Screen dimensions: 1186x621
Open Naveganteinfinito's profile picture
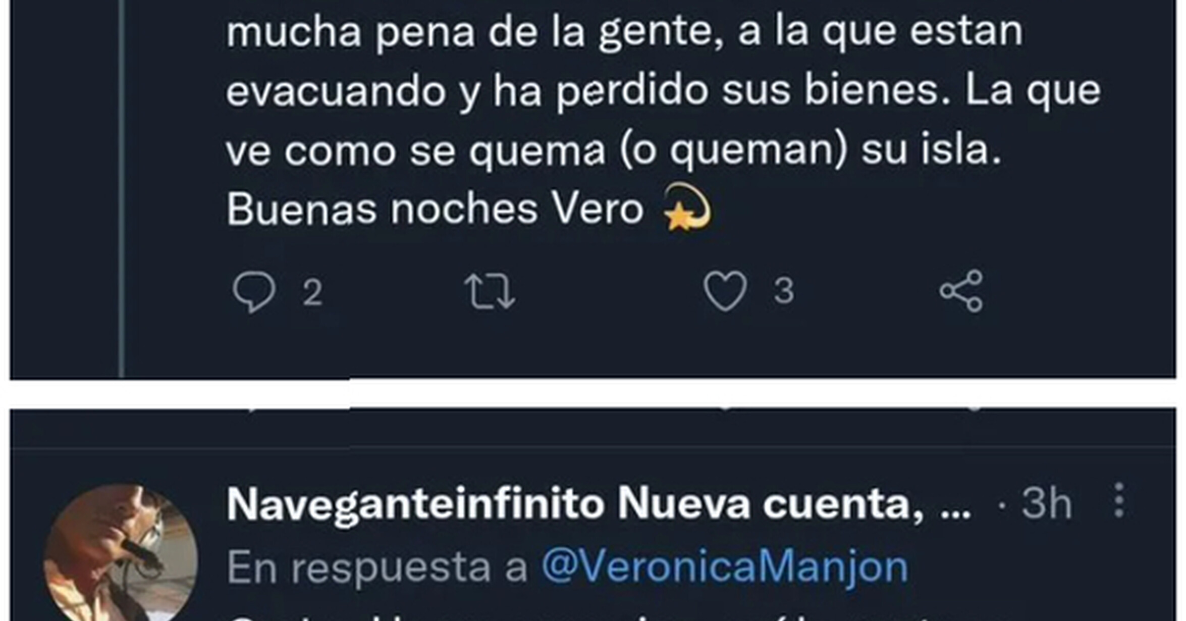[120, 552]
